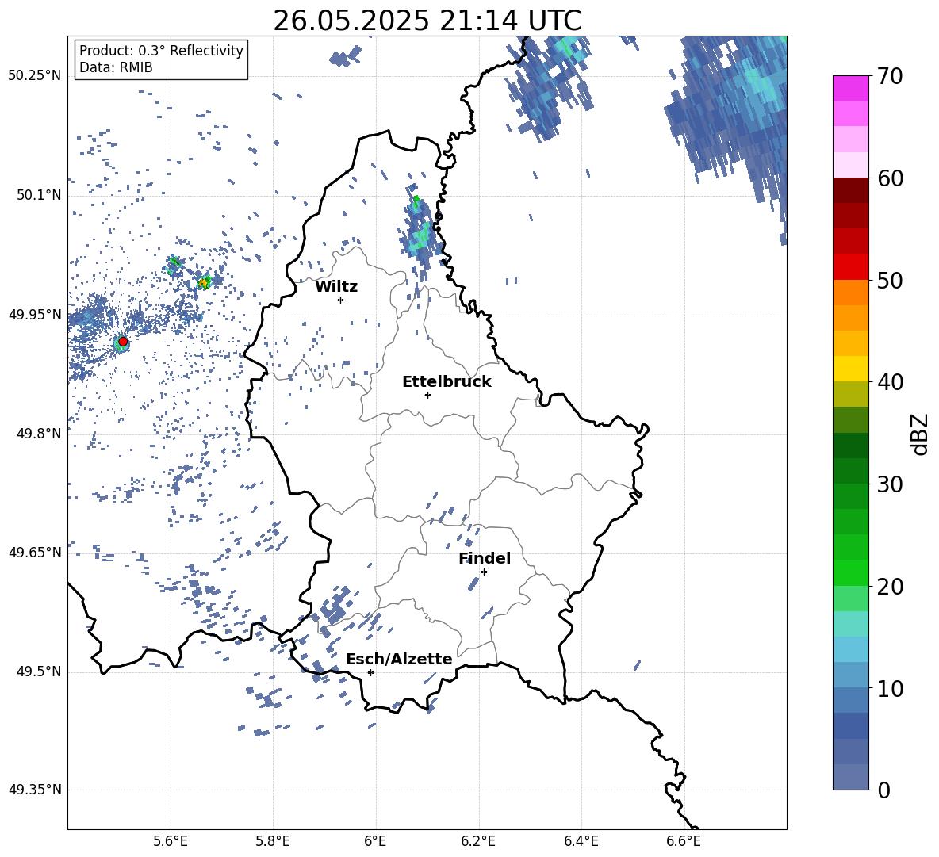The height and width of the screenshot is (857, 939).
Task: Click the 49.65°N latitude label
Action: click(35, 553)
